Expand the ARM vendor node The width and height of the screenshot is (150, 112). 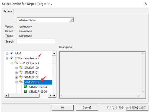point(7,54)
